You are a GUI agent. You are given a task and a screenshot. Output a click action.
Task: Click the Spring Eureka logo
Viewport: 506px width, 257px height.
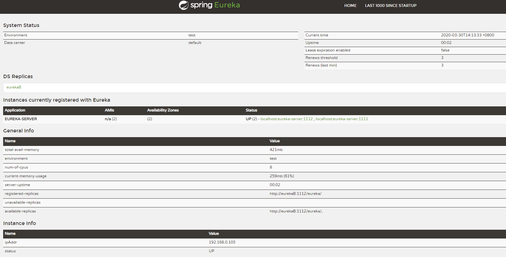pos(209,5)
